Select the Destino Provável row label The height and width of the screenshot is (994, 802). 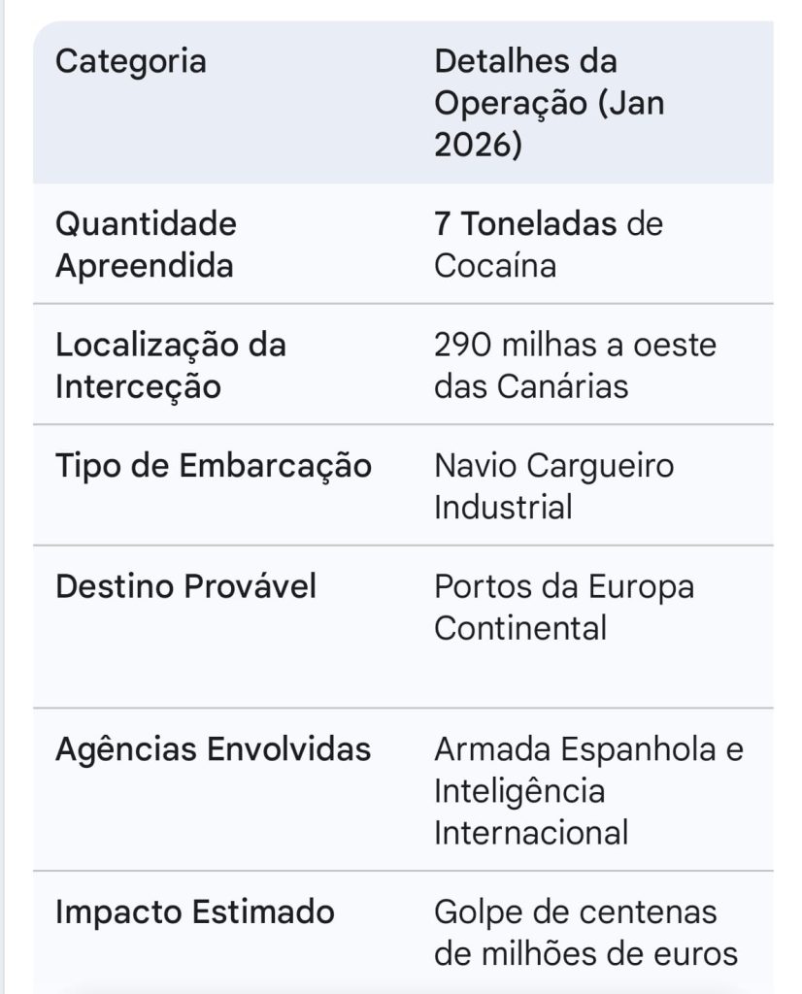click(x=186, y=586)
